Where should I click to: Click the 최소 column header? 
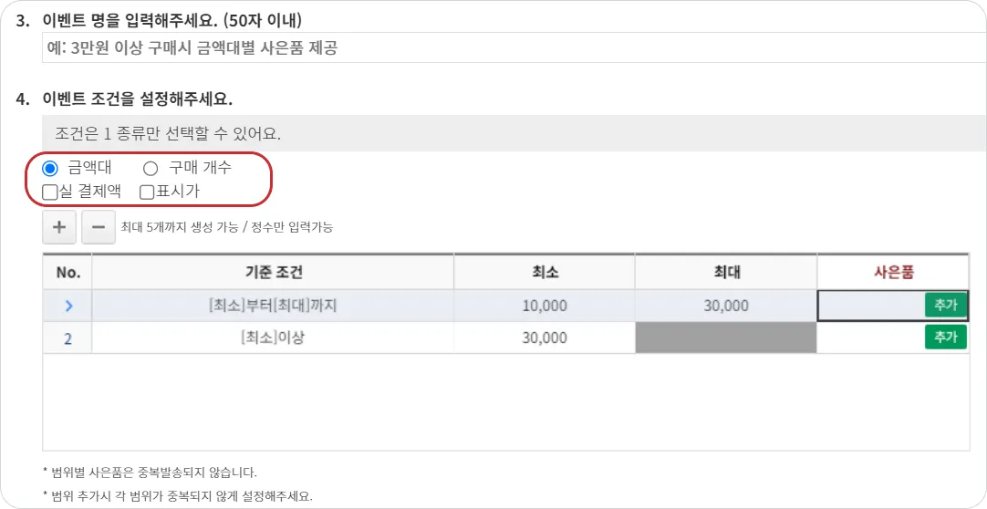click(x=545, y=271)
